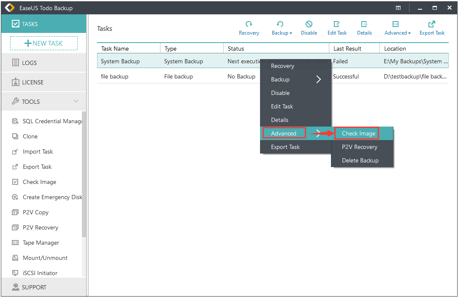Image resolution: width=458 pixels, height=297 pixels.
Task: Open the iSCSI Initiator tool label
Action: [x=40, y=273]
